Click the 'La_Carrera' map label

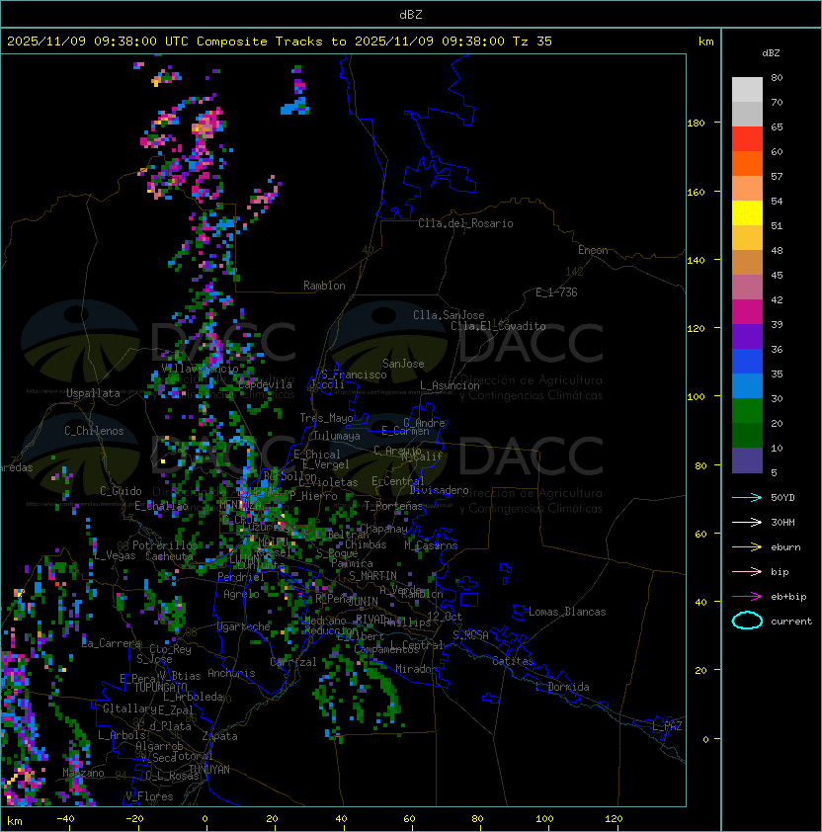tap(112, 643)
